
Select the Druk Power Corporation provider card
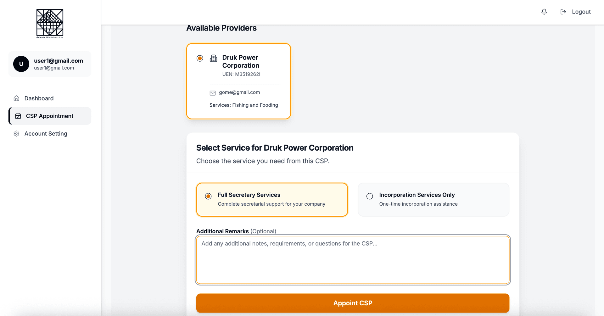(238, 81)
